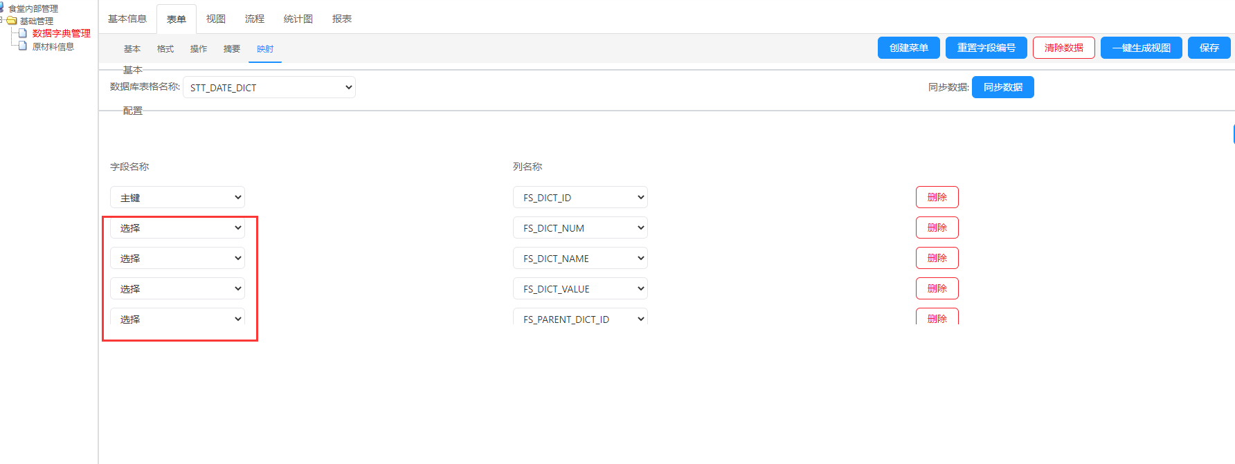Open 选择 dropdown beside FS_DICT_NAME

coord(177,258)
